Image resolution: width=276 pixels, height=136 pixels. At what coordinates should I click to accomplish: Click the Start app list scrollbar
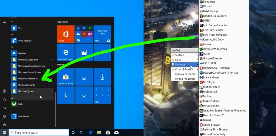(x=56, y=110)
